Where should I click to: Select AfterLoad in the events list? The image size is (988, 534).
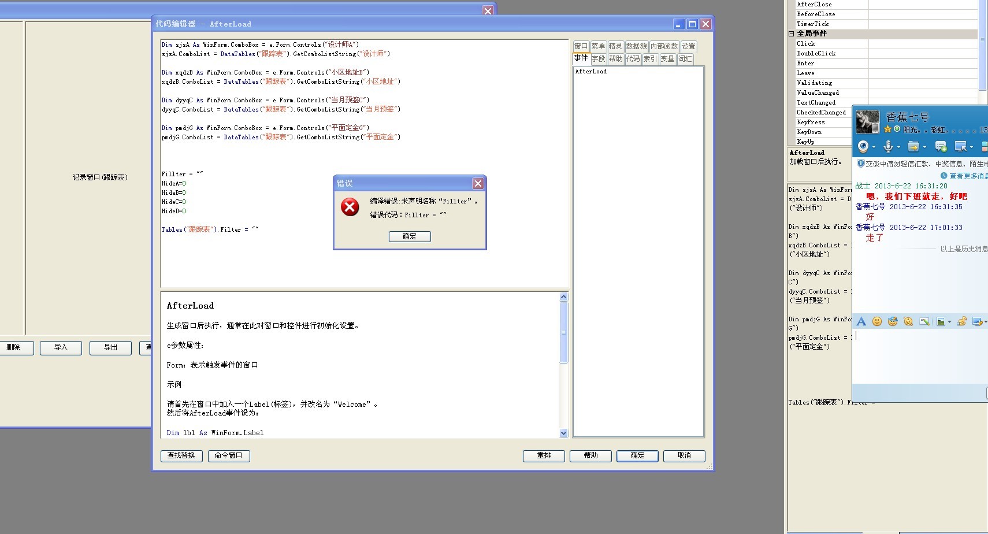(591, 72)
